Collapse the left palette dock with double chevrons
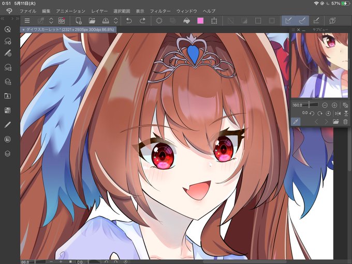Image resolution: width=352 pixels, height=264 pixels. [3, 19]
